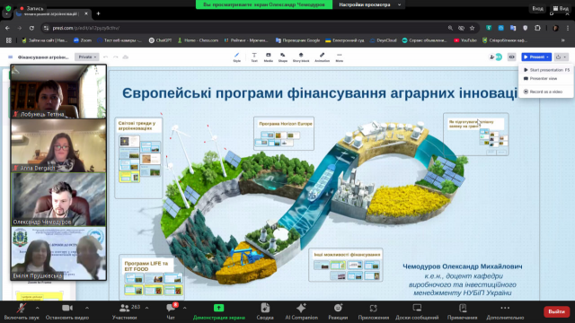Open the Програма Horizon Europe topic
Image resolution: width=575 pixels, height=323 pixels.
click(284, 134)
